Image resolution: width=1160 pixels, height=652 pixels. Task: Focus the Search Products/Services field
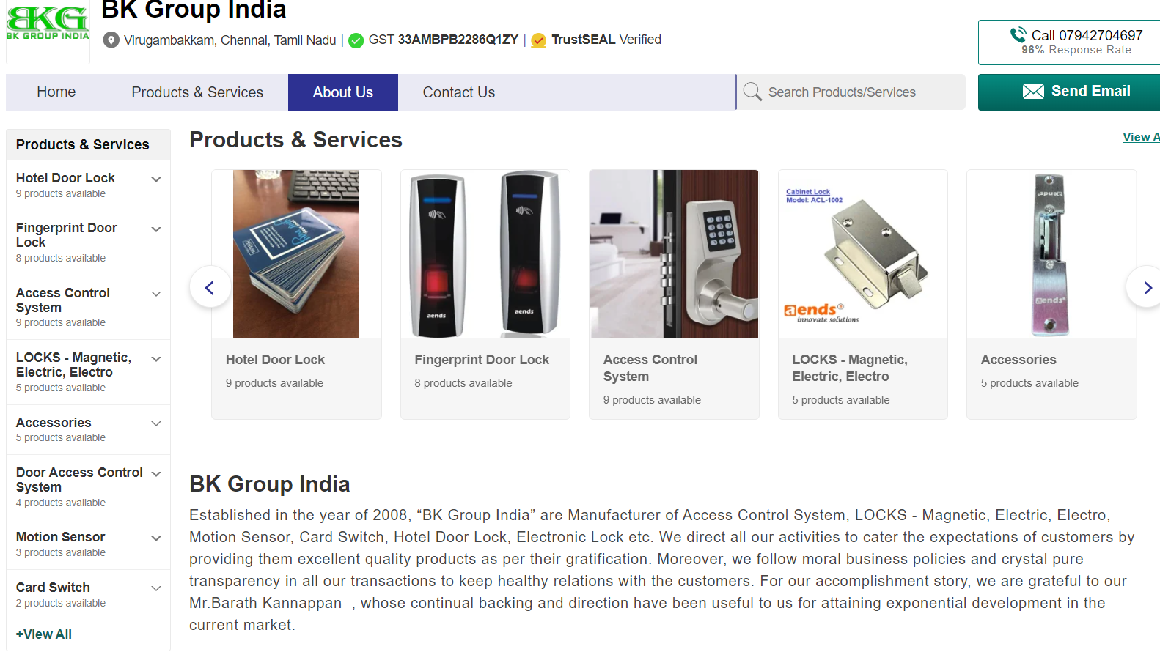(x=851, y=92)
